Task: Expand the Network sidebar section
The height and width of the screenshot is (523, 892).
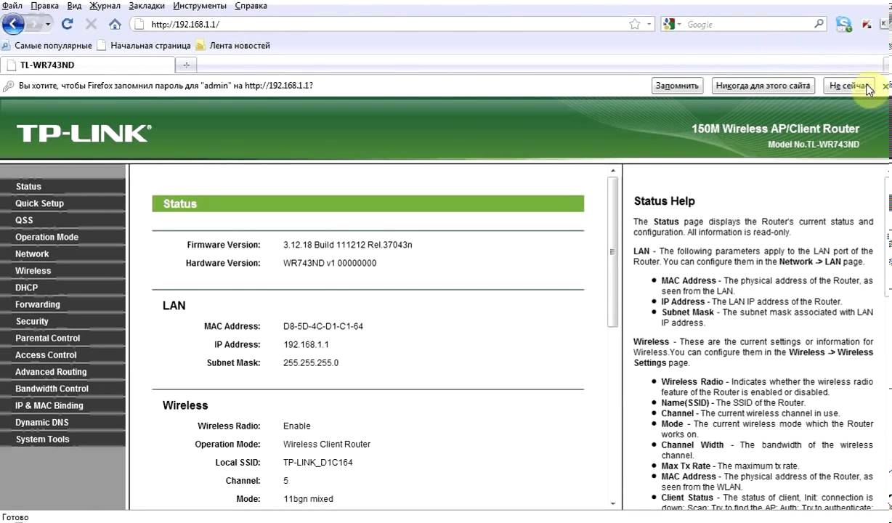Action: pos(62,254)
